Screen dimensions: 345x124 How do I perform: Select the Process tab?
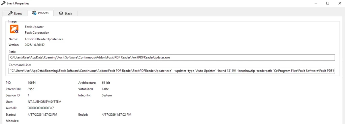click(x=40, y=13)
